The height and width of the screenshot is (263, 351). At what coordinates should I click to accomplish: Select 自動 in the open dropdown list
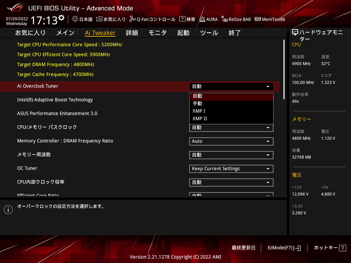tap(231, 97)
